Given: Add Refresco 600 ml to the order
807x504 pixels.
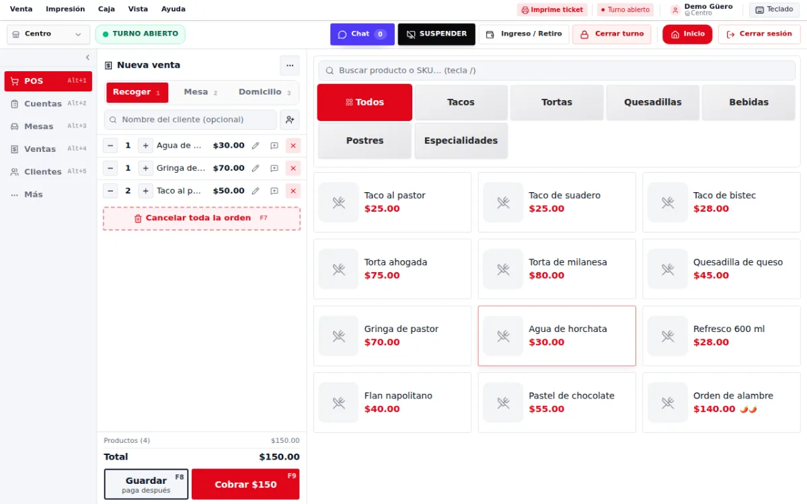Looking at the screenshot, I should 722,336.
